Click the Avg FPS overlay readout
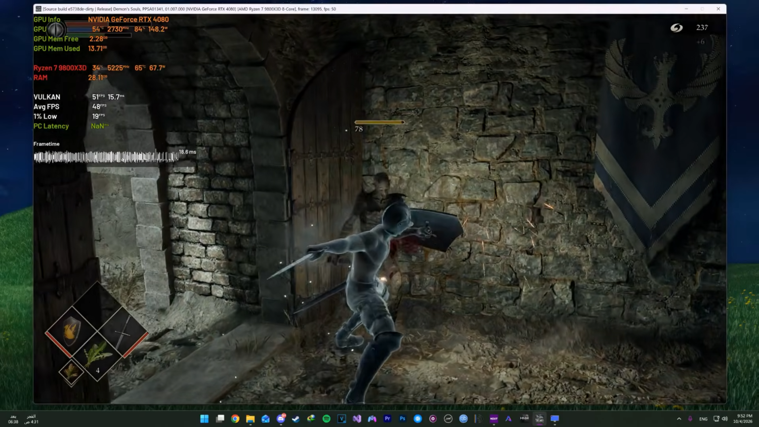 pyautogui.click(x=70, y=106)
